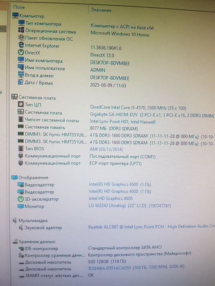Click the Чипсет системной платы chip icon
Image resolution: width=215 pixels, height=286 pixels.
click(20, 119)
